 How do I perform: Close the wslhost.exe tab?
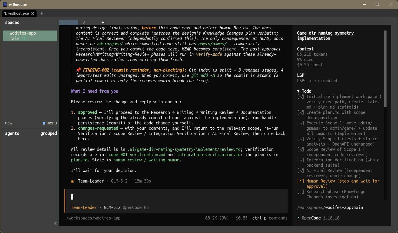pyautogui.click(x=33, y=13)
